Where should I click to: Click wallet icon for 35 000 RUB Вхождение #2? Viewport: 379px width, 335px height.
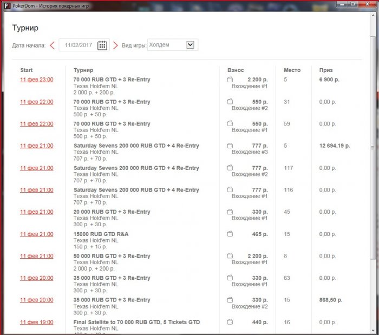(230, 300)
